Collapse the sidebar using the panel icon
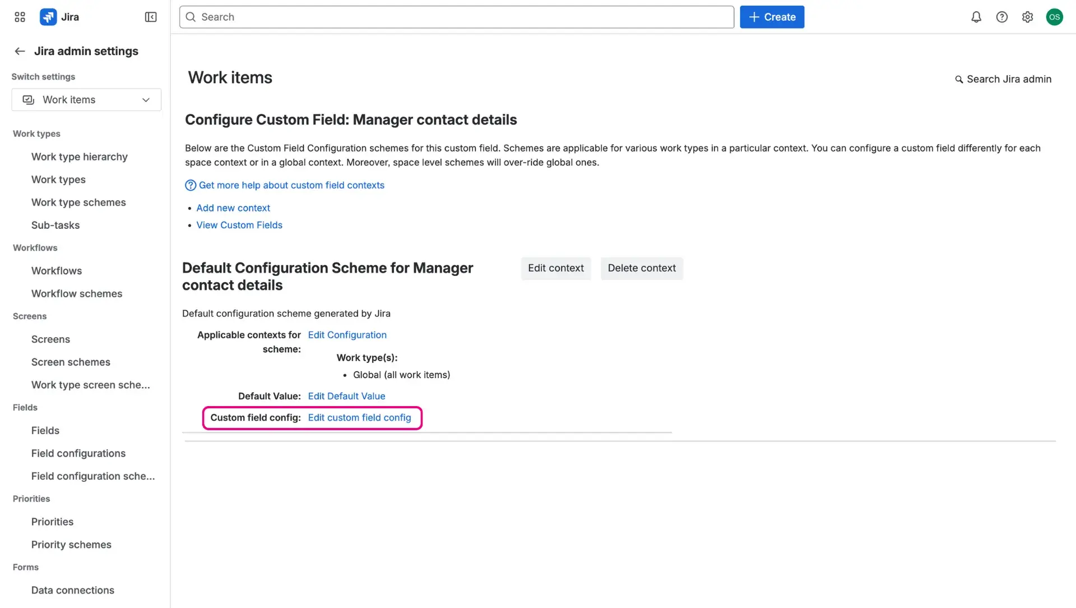Image resolution: width=1076 pixels, height=608 pixels. [x=150, y=17]
